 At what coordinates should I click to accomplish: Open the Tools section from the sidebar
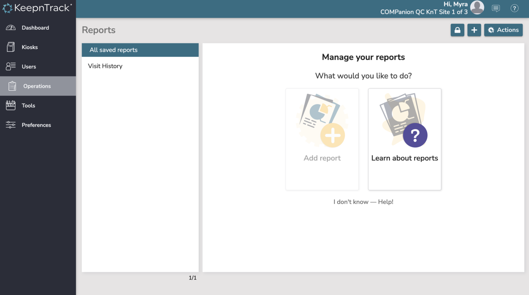tap(28, 105)
